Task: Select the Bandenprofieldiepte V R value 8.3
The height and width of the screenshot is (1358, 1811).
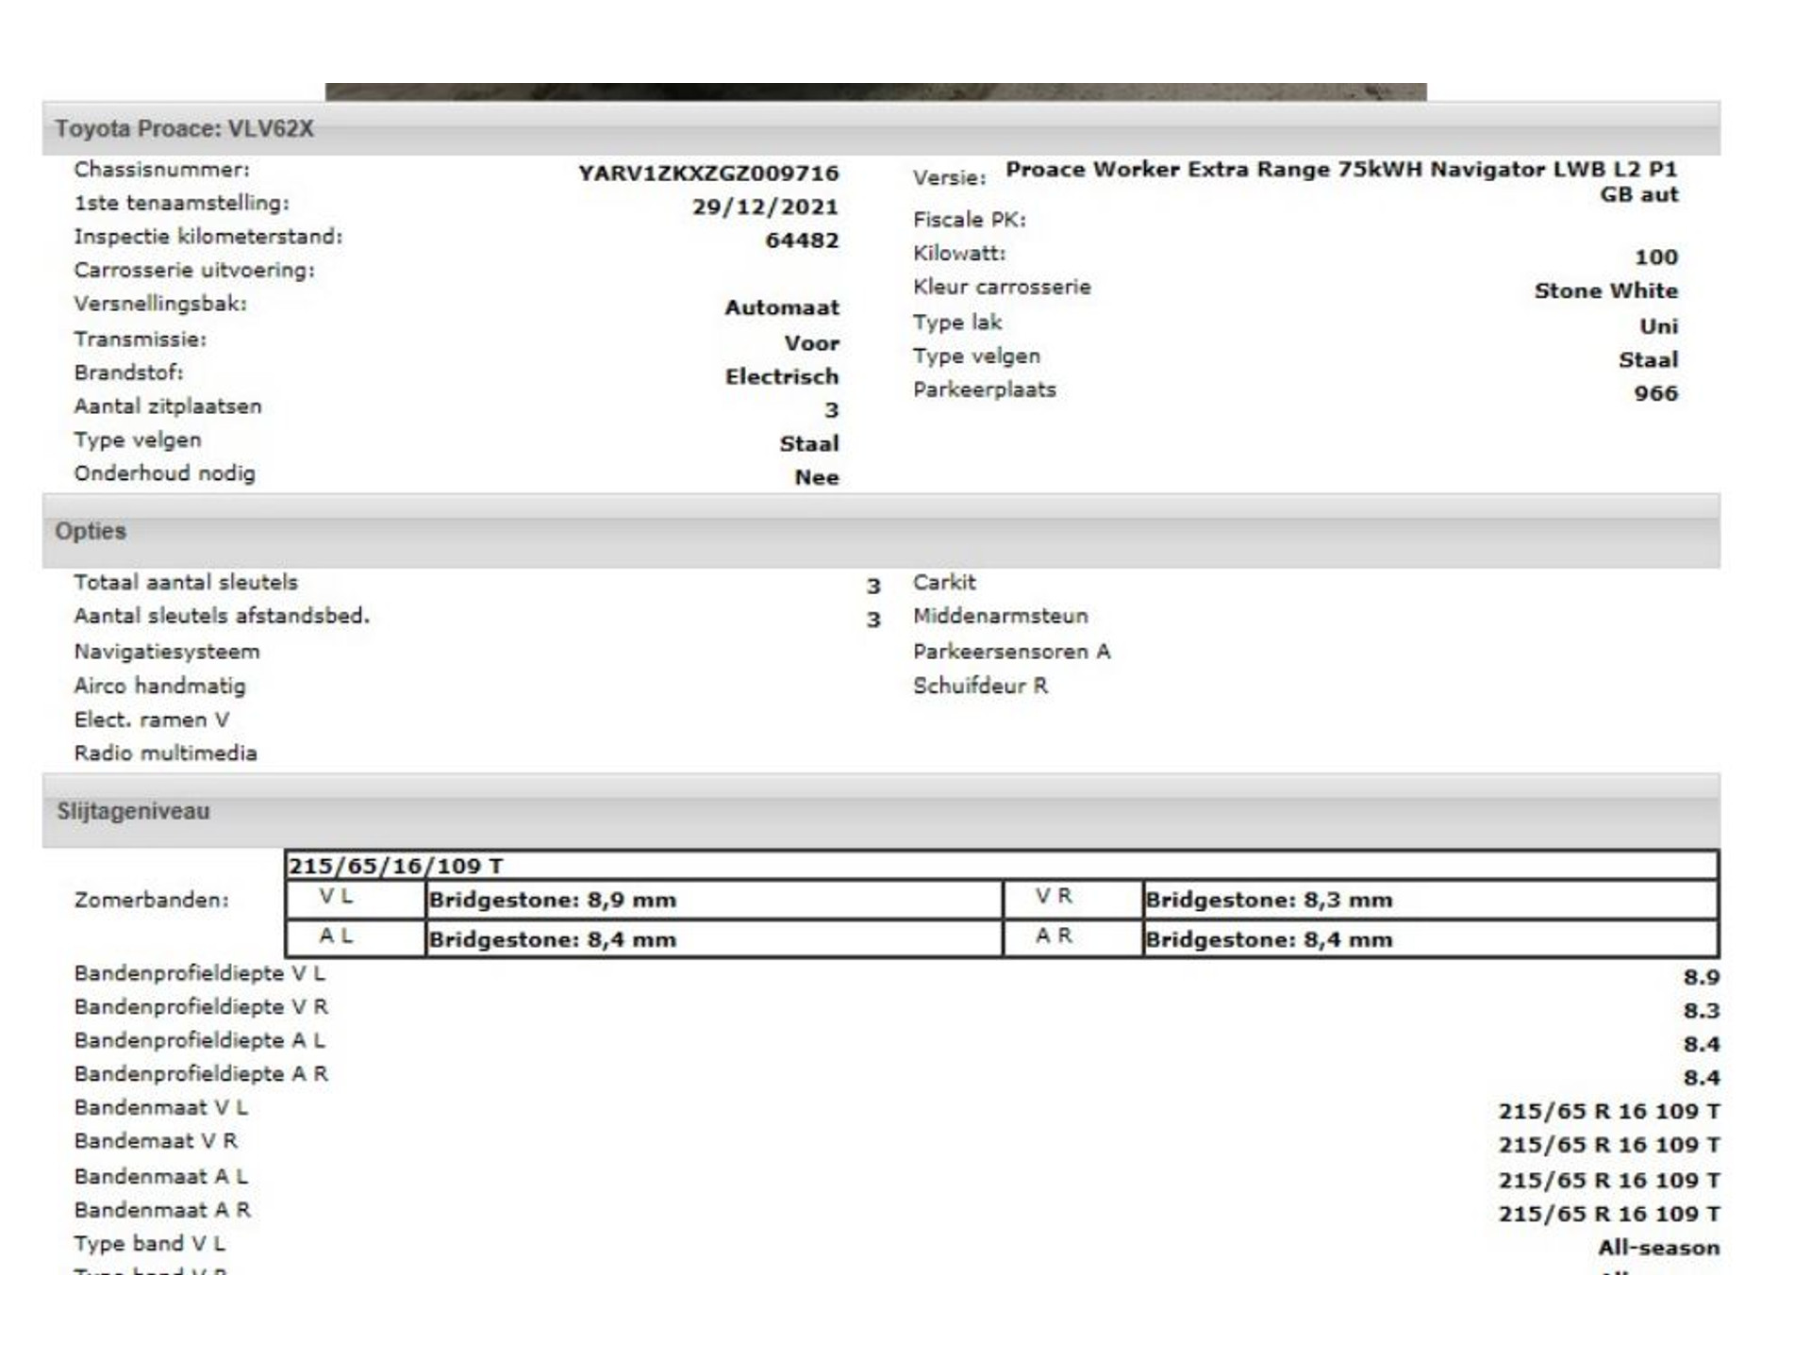Action: pyautogui.click(x=1702, y=1011)
